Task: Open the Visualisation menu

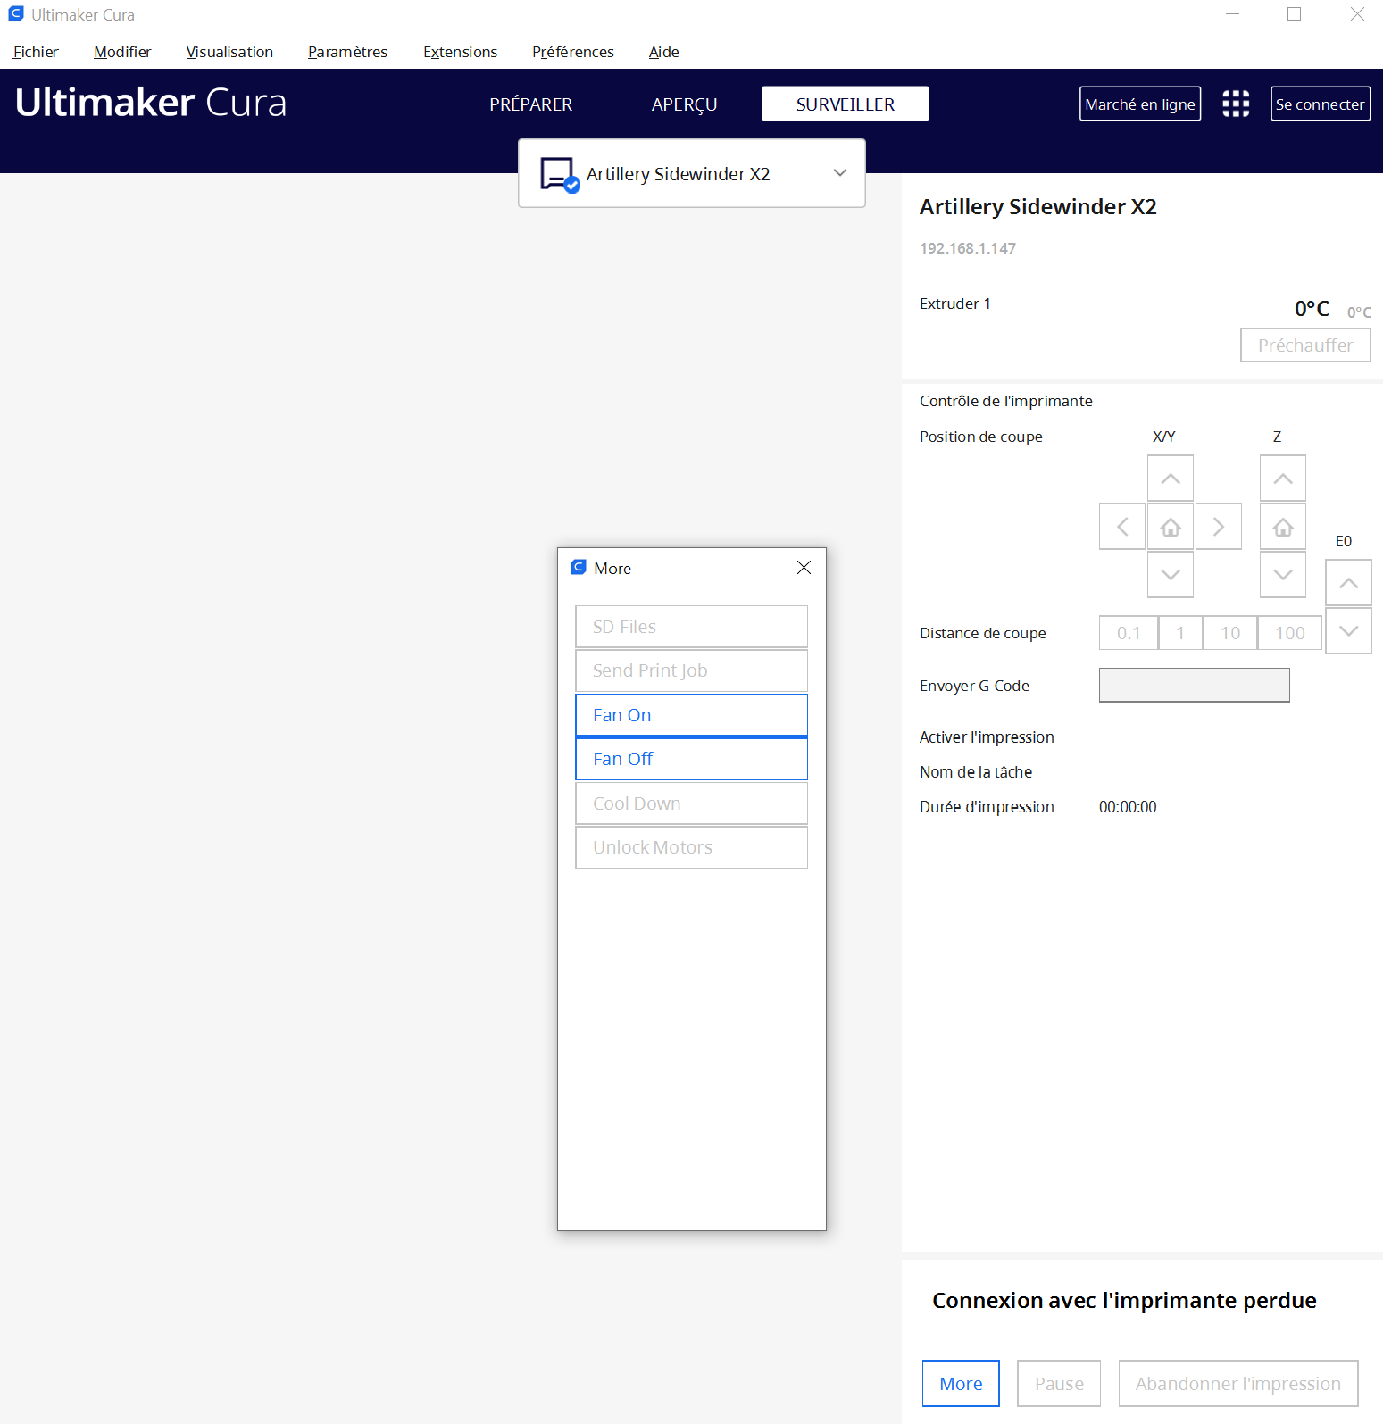Action: click(229, 52)
